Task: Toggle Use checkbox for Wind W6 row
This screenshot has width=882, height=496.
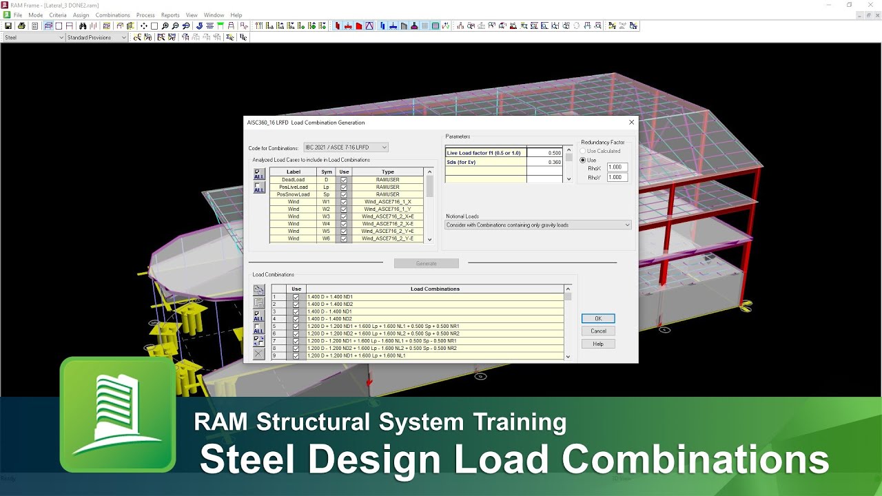Action: (344, 238)
